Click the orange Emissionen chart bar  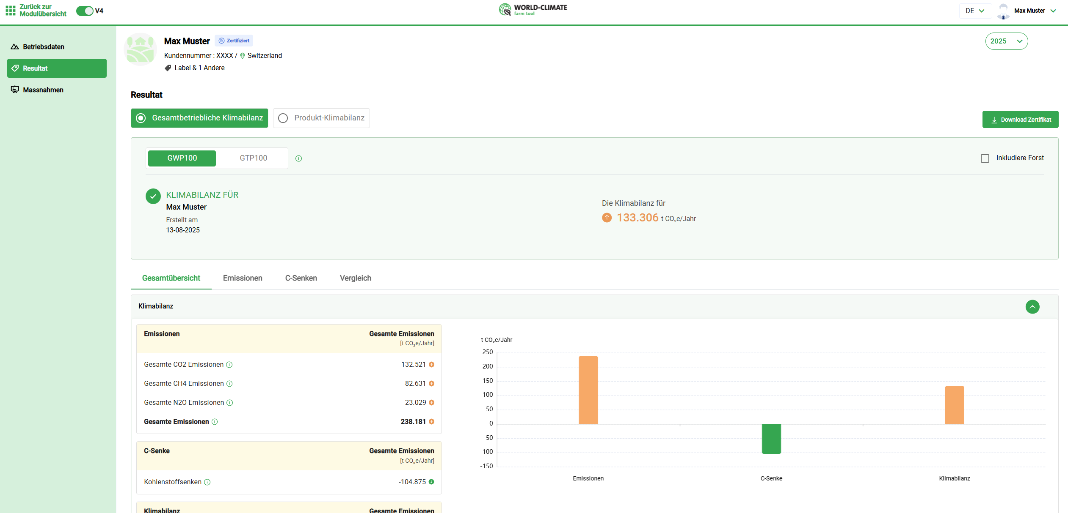588,390
